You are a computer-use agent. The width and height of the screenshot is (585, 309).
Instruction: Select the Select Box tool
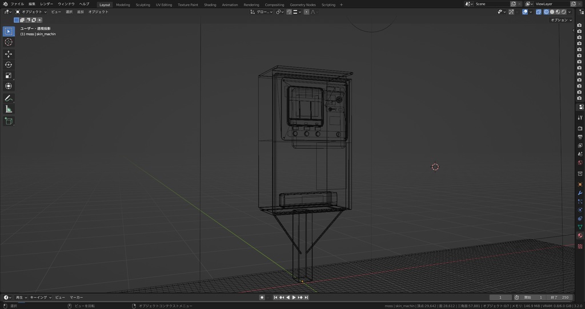tap(9, 31)
